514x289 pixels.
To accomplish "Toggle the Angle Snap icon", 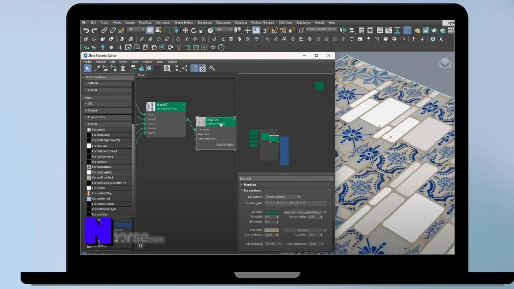I will coord(275,30).
